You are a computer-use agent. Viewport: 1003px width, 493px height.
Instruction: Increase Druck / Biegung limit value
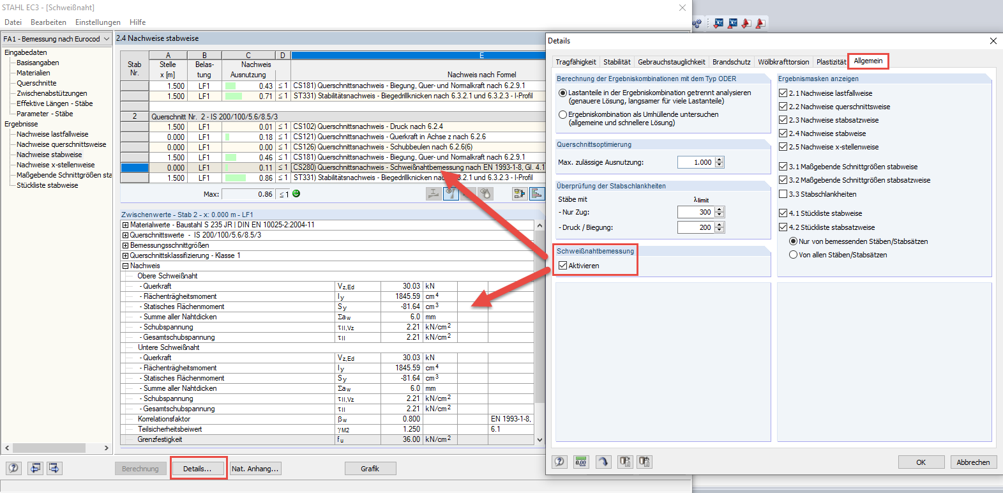tap(720, 225)
